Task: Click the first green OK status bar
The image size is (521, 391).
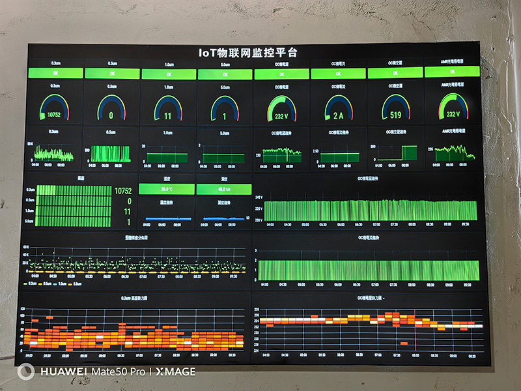Action: pyautogui.click(x=54, y=74)
